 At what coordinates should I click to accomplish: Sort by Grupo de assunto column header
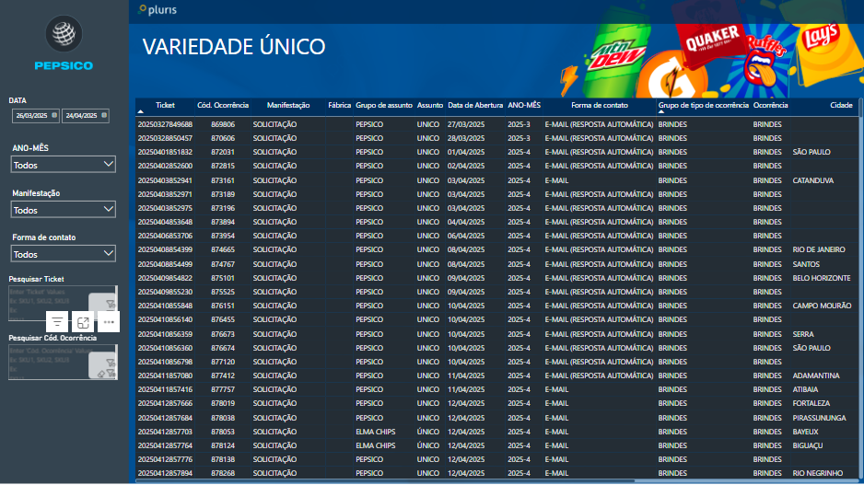tap(383, 105)
